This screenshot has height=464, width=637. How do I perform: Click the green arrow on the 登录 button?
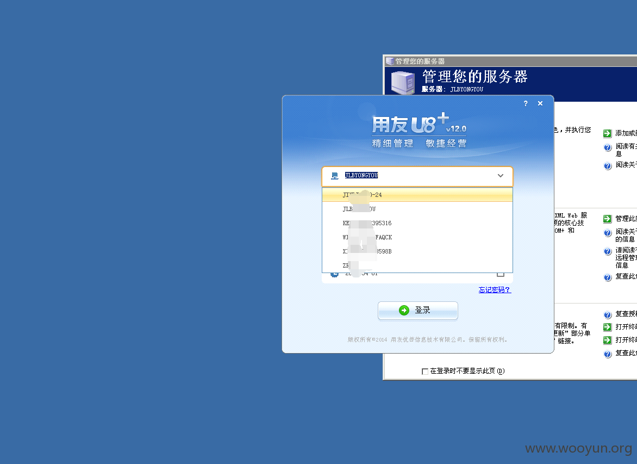(x=404, y=310)
